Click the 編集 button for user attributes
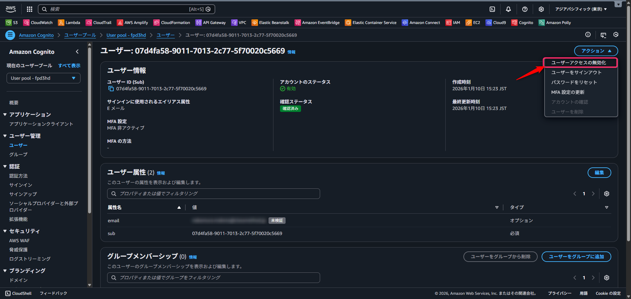 599,173
